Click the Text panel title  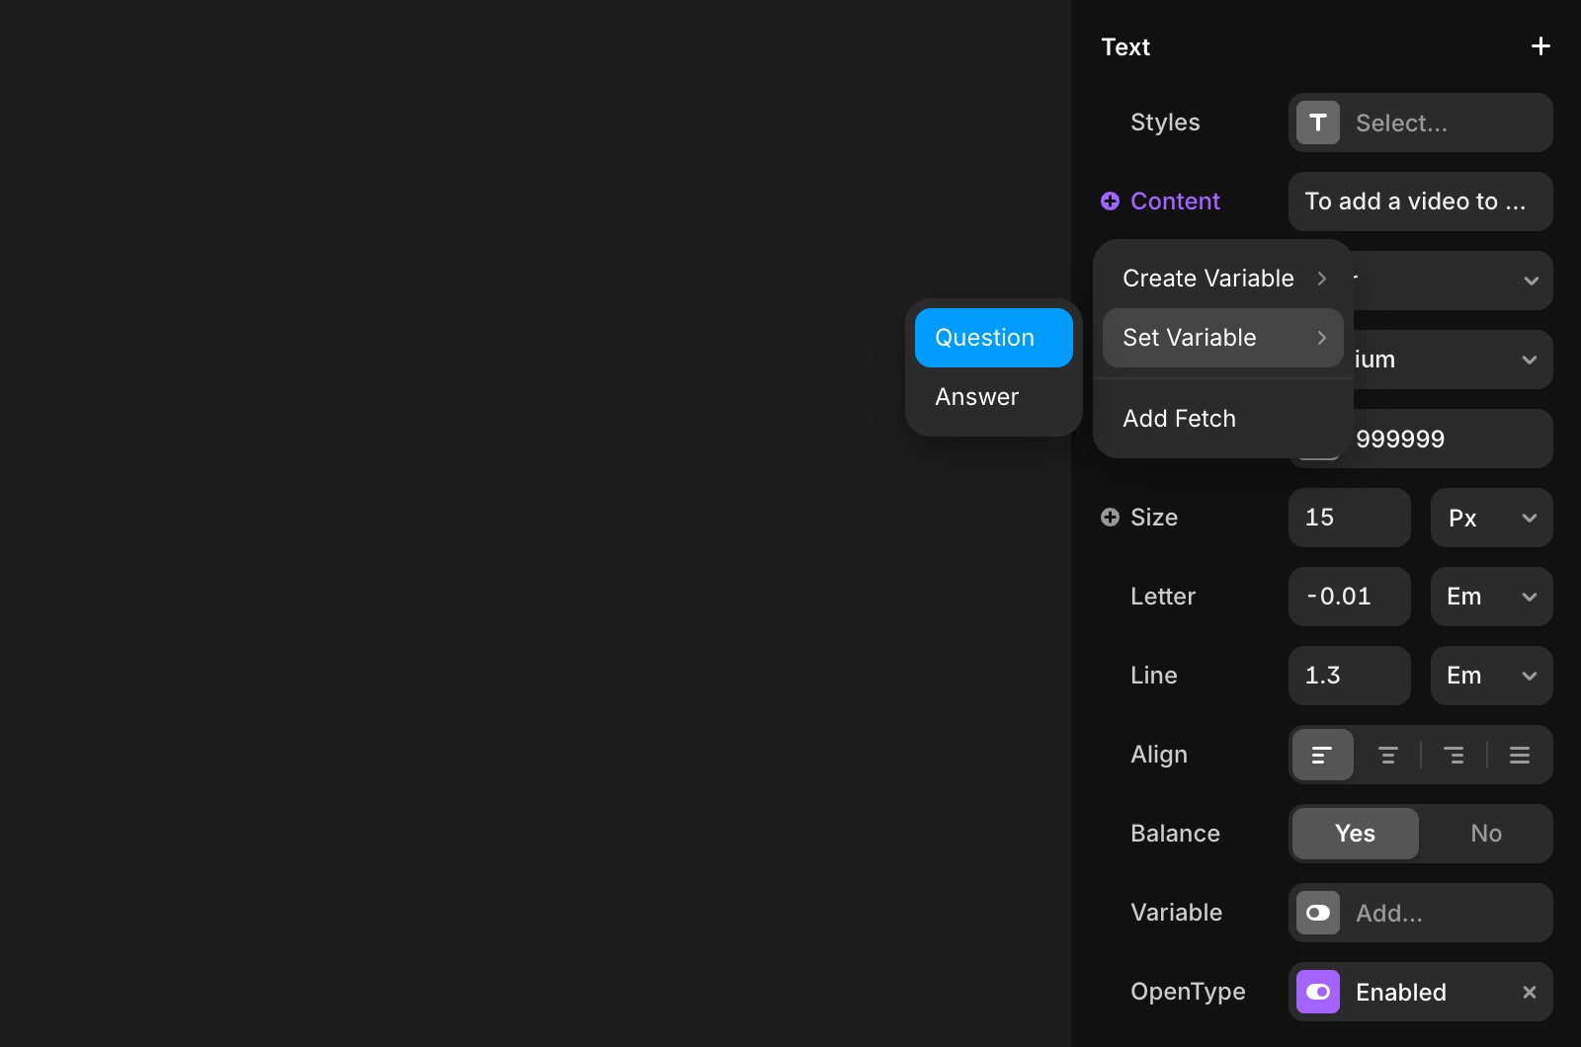pos(1125,46)
